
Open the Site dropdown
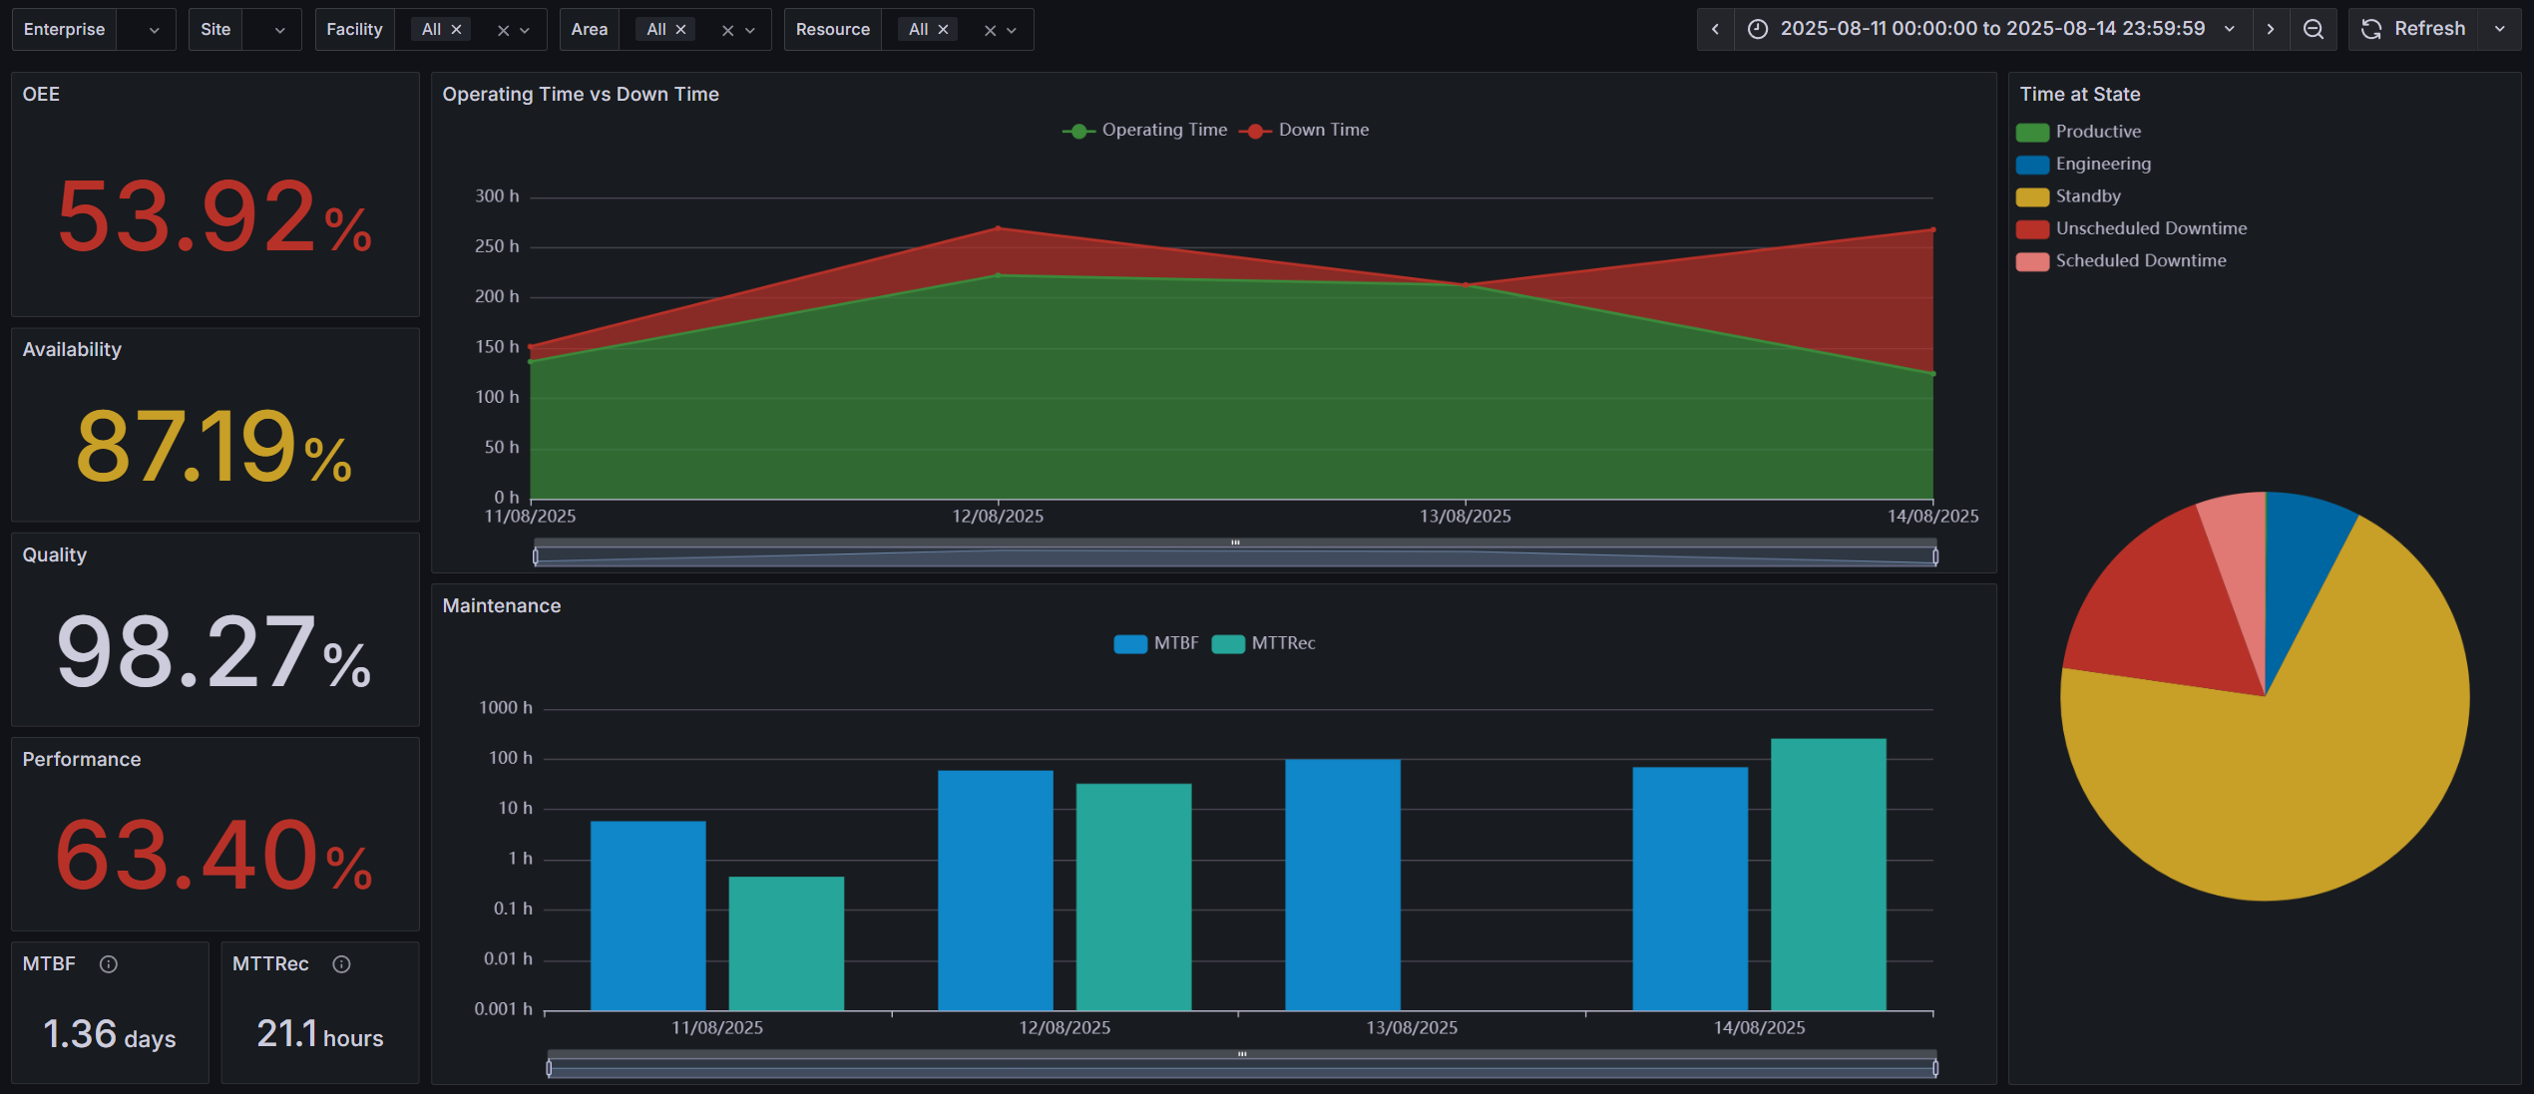click(279, 30)
